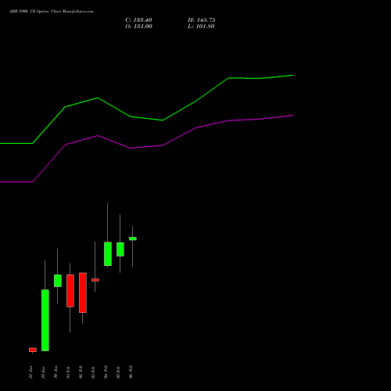
Task: Click the low value L: 101.80
Action: 201,27
